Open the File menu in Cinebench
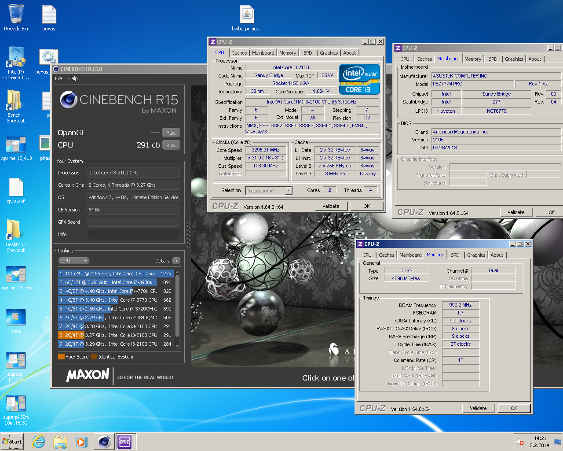The image size is (563, 451). pyautogui.click(x=58, y=78)
